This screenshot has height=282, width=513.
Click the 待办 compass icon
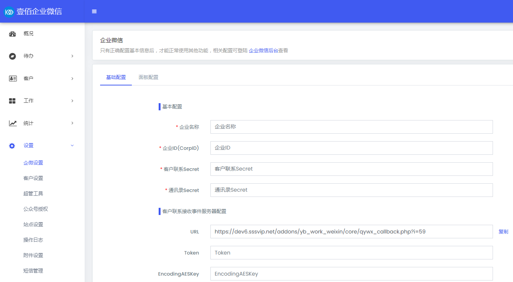[12, 56]
